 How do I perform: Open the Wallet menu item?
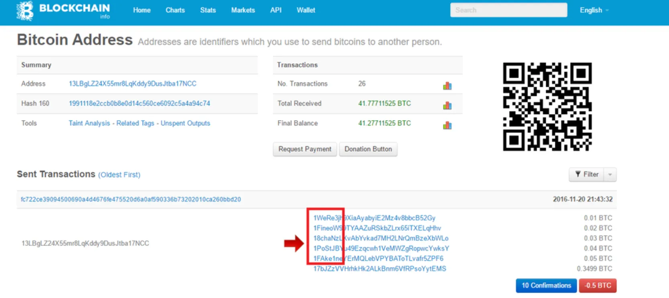[x=306, y=10]
